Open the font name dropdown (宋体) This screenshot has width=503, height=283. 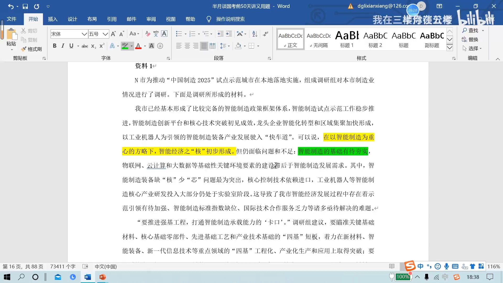point(84,34)
